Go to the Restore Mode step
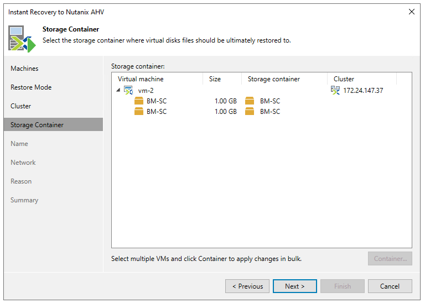 [x=31, y=87]
